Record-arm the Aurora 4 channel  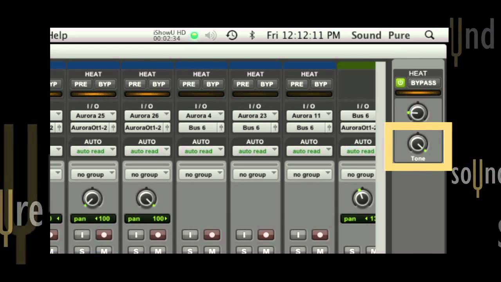point(212,235)
